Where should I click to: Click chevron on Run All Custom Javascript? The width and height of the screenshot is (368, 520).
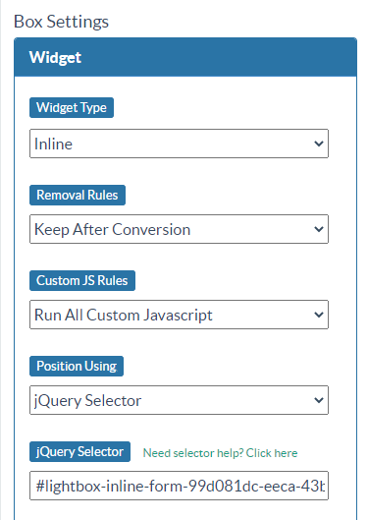point(319,315)
